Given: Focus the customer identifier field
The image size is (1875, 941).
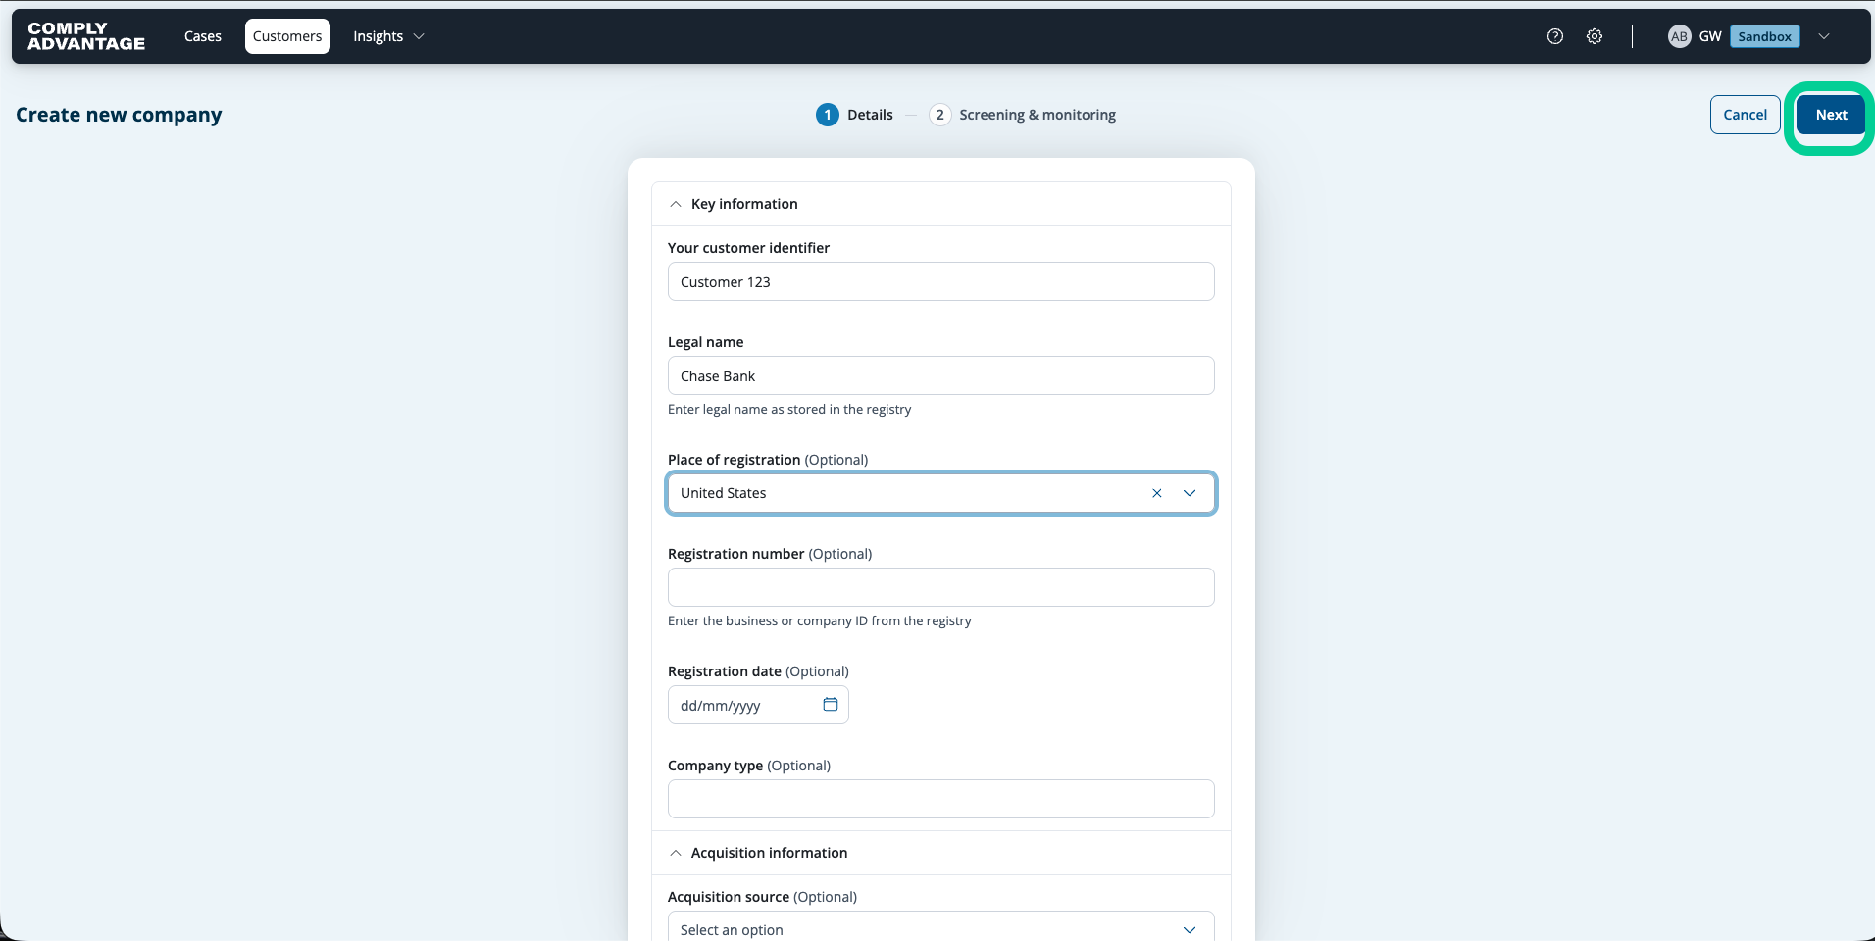Looking at the screenshot, I should [x=941, y=281].
